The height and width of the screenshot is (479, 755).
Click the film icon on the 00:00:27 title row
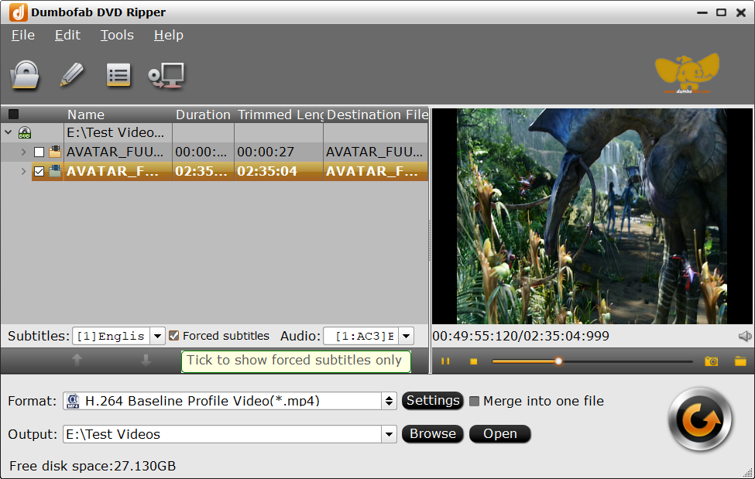tap(55, 152)
